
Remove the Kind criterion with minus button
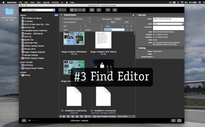127,26
